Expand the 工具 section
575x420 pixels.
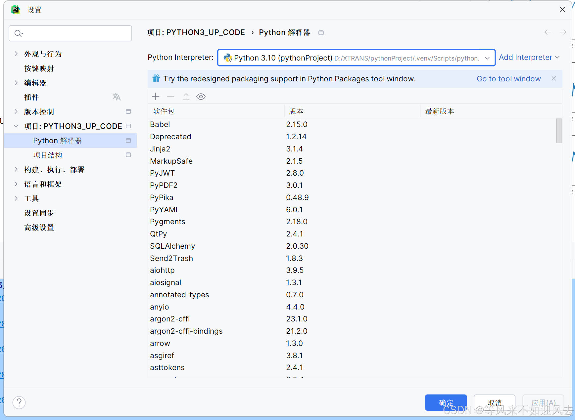(16, 198)
